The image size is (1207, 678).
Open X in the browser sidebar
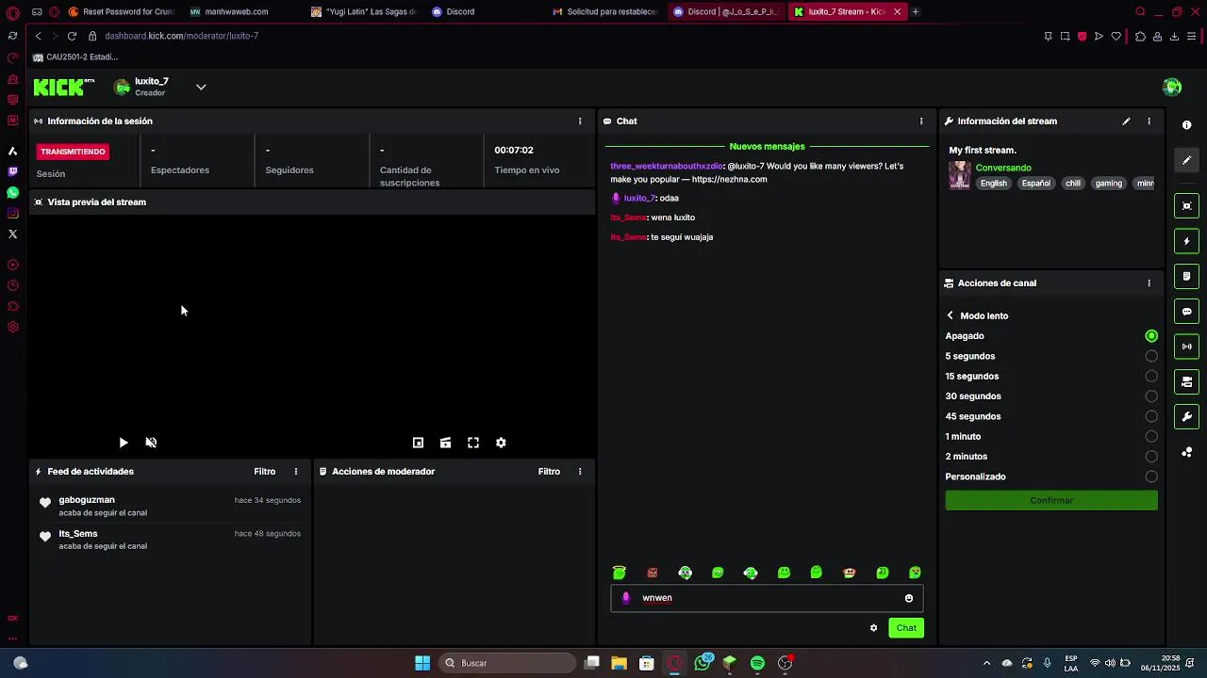(x=12, y=234)
